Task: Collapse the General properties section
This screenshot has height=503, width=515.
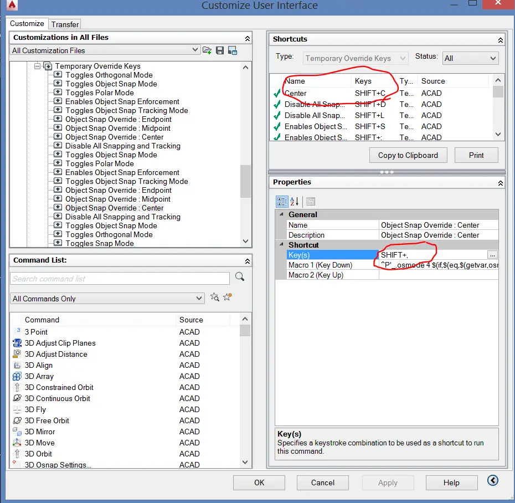Action: pos(281,214)
